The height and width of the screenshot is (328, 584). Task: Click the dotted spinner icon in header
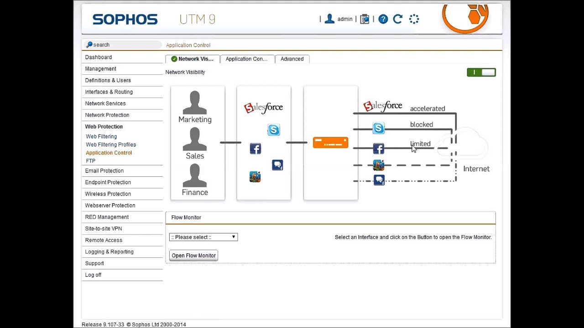414,19
